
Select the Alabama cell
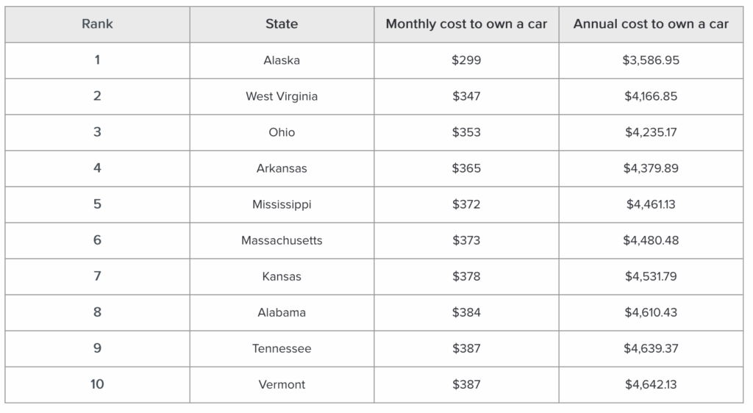coord(282,312)
